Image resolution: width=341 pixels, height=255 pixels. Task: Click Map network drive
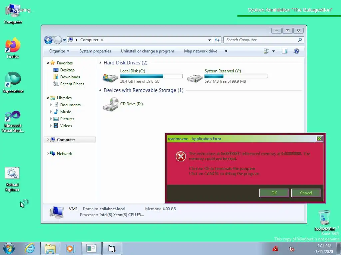[200, 51]
